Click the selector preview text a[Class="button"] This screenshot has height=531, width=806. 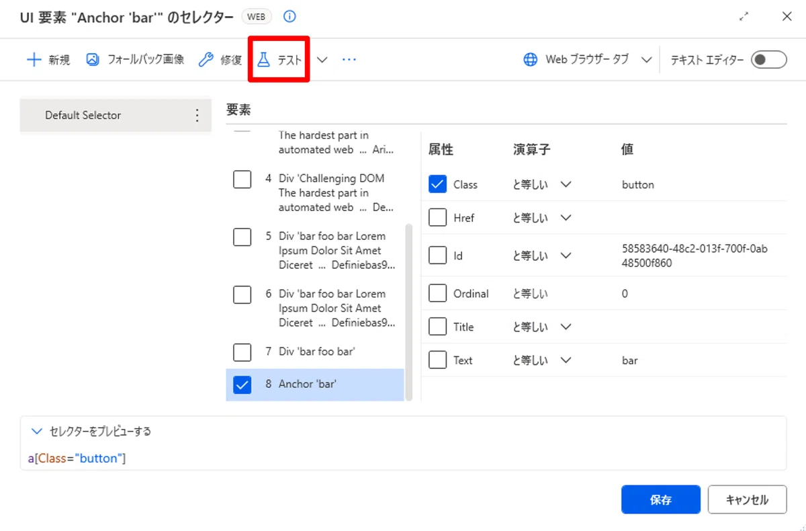tap(77, 458)
